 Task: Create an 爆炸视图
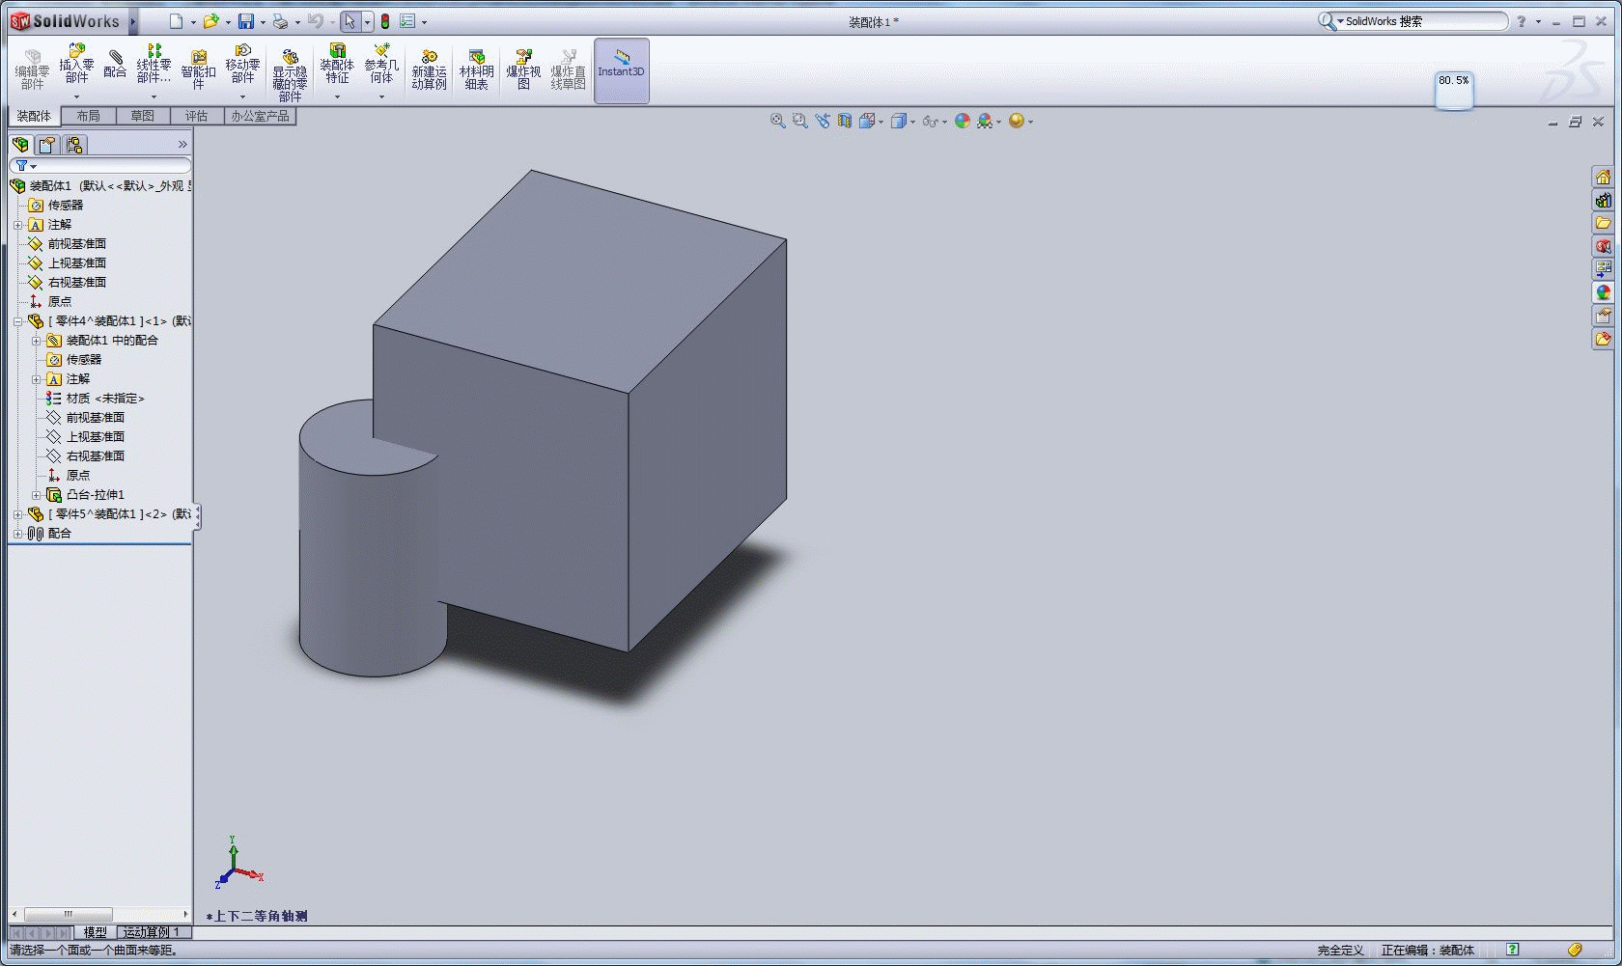click(523, 69)
